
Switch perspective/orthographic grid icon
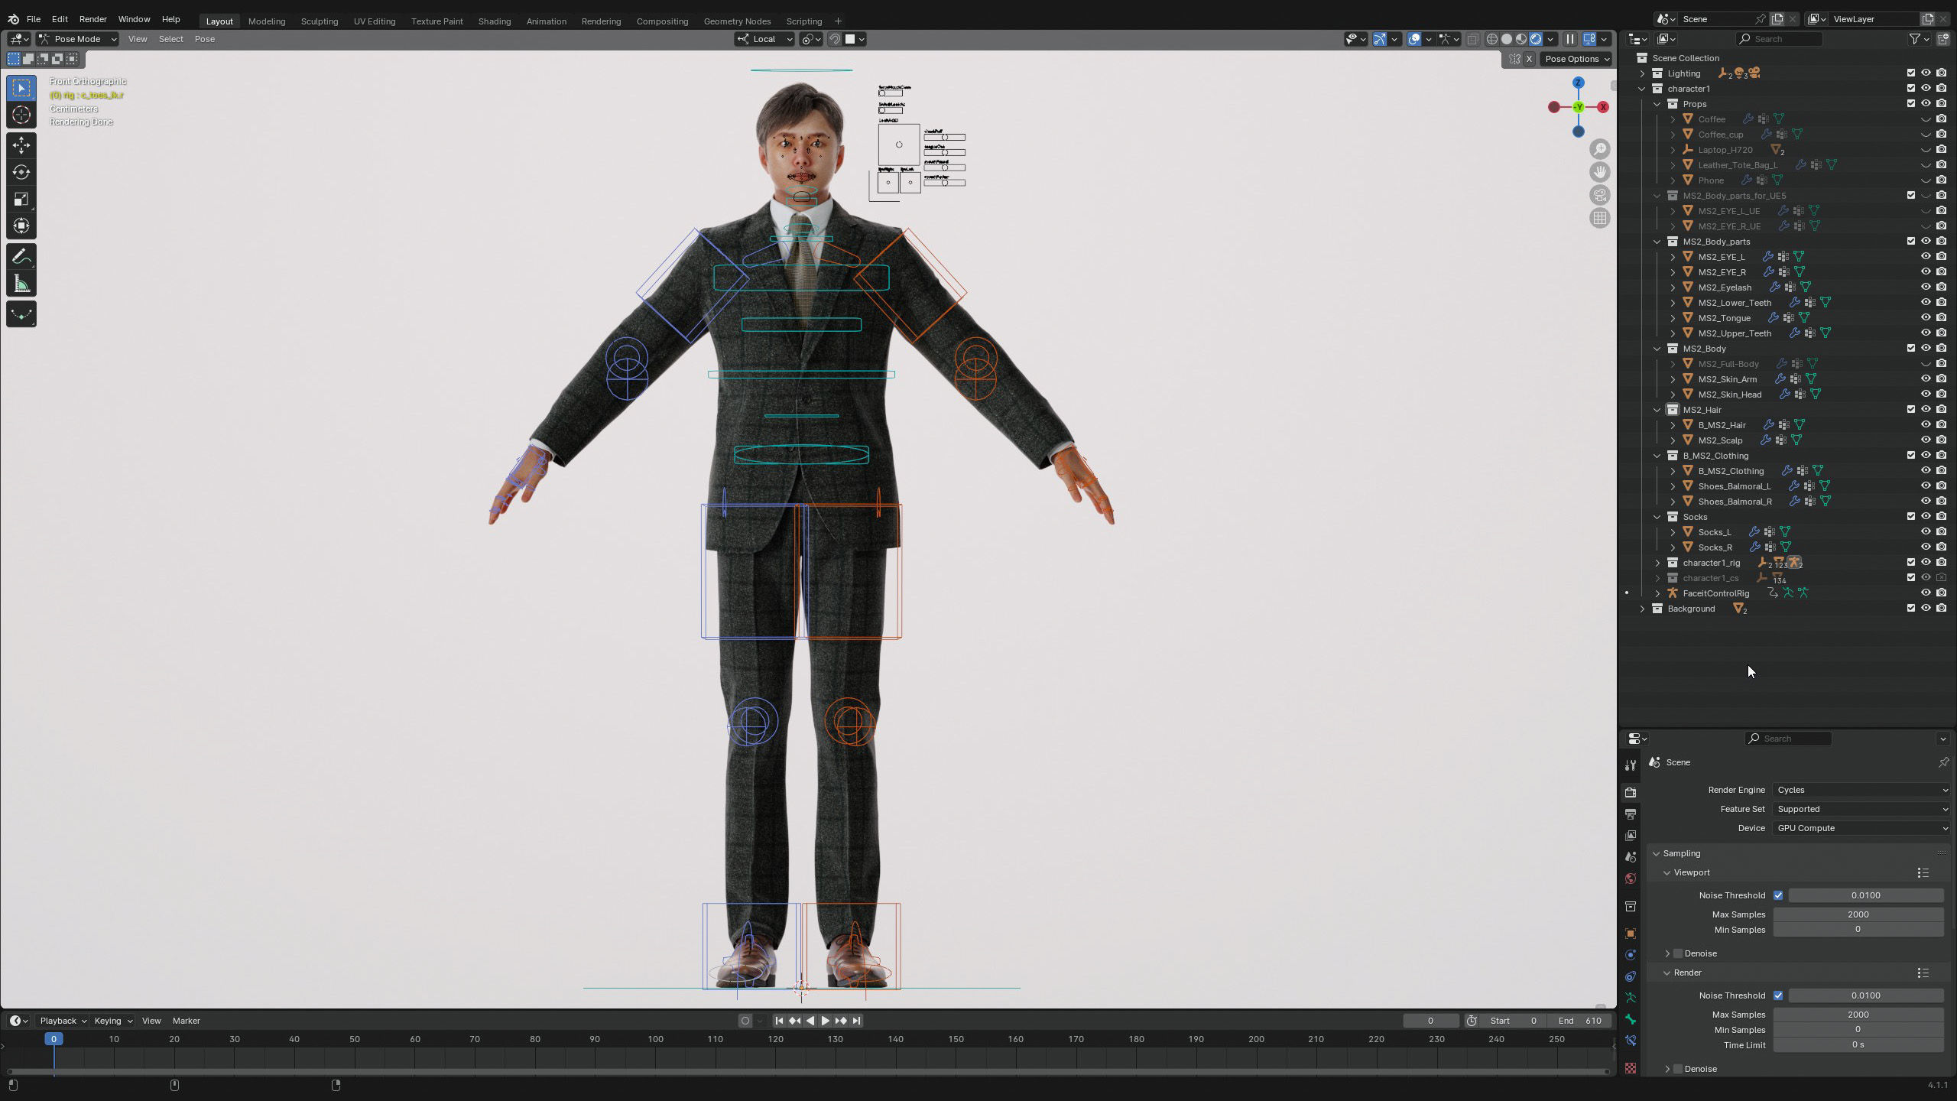[1600, 218]
